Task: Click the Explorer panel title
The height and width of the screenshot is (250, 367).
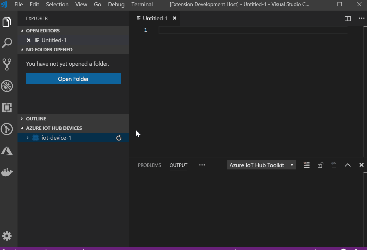Action: [37, 18]
